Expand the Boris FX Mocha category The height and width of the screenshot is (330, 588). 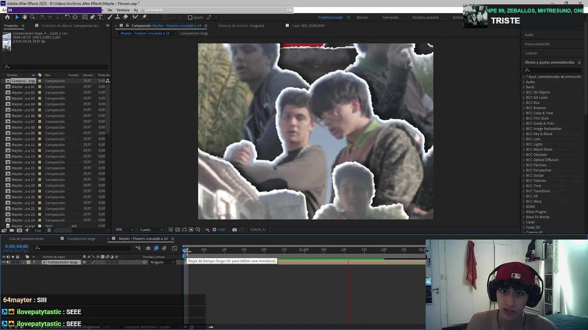point(524,217)
